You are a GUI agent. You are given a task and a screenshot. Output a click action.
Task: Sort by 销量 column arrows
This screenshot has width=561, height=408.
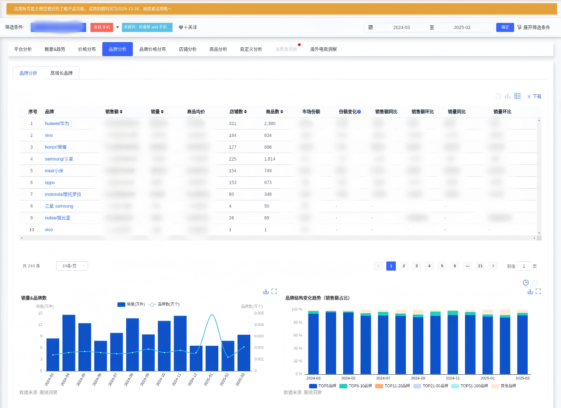(x=162, y=112)
